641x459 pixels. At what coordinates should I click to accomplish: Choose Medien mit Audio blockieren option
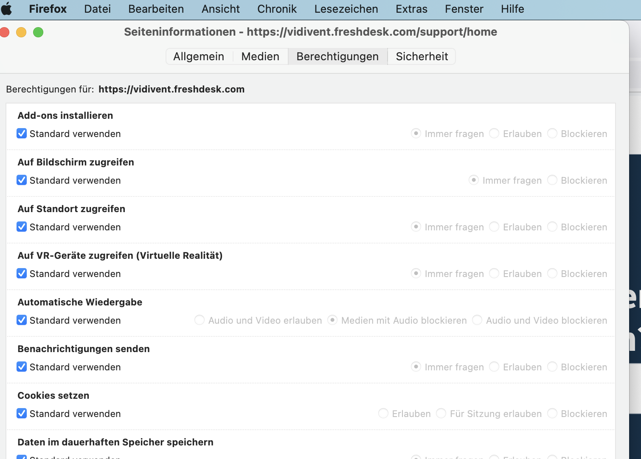(x=332, y=320)
